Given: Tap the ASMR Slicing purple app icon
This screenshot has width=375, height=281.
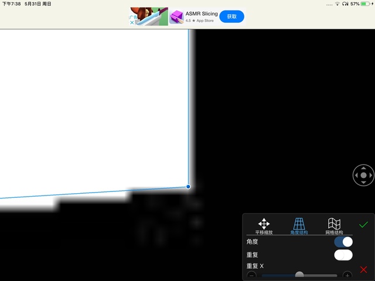Looking at the screenshot, I should (176, 17).
